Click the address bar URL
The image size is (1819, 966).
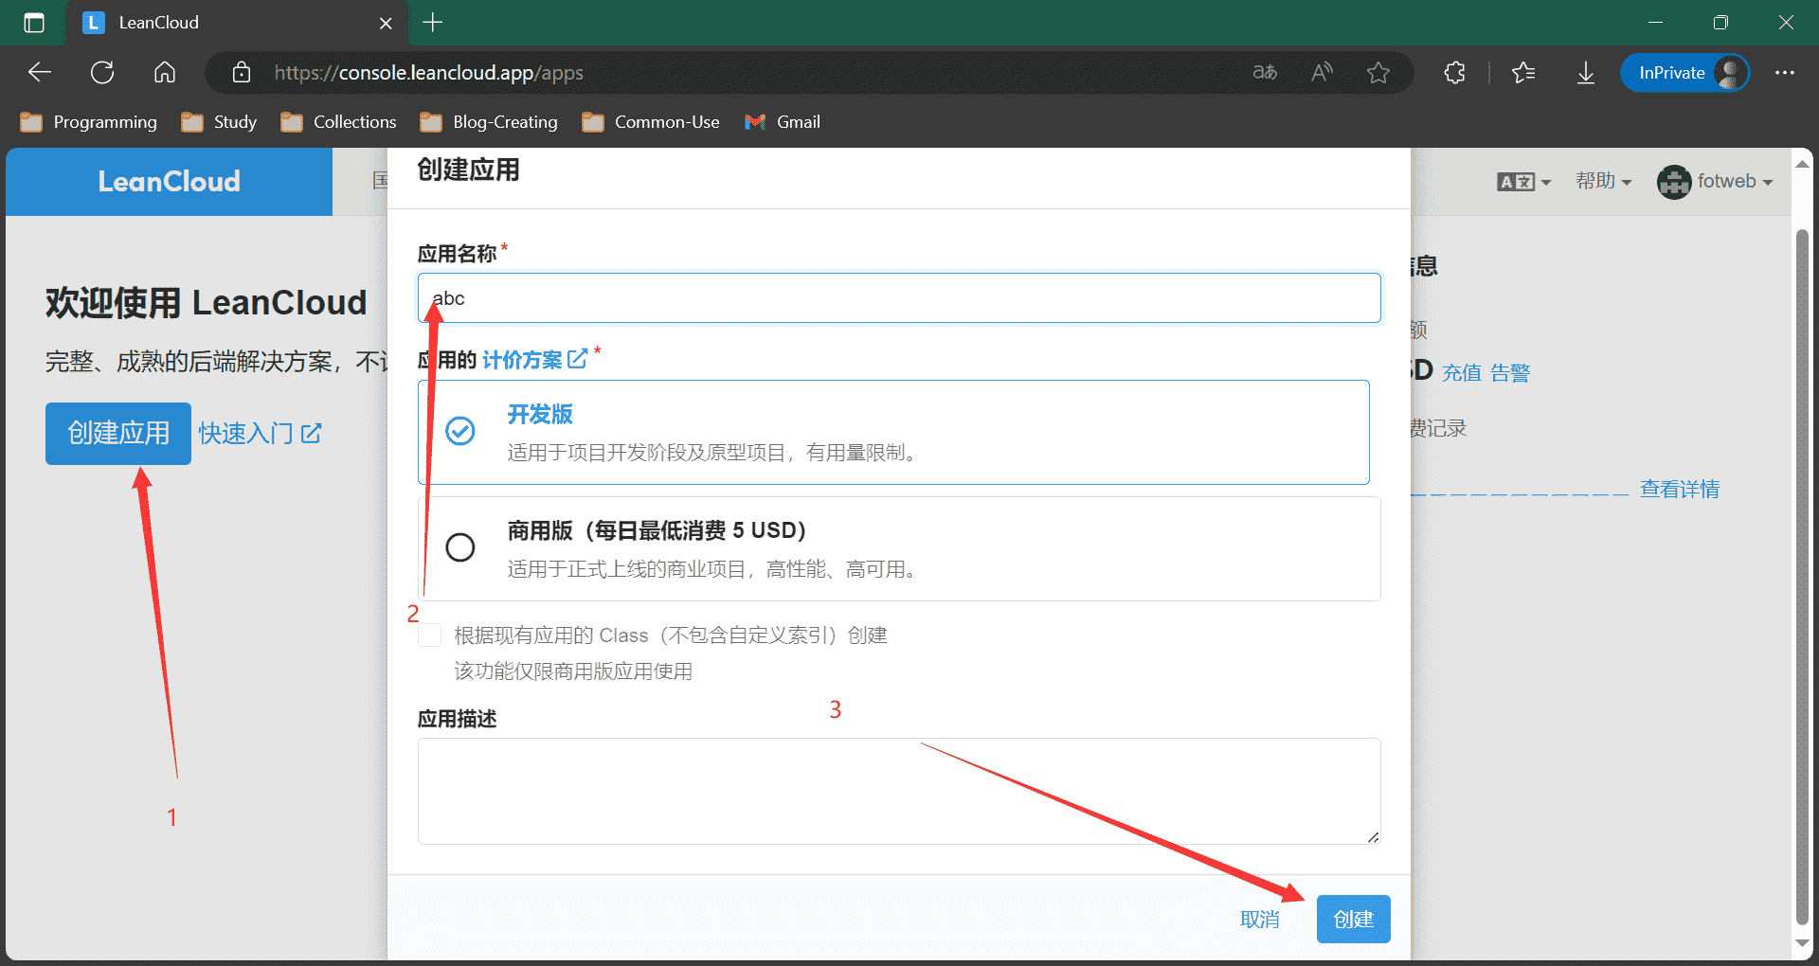click(429, 73)
